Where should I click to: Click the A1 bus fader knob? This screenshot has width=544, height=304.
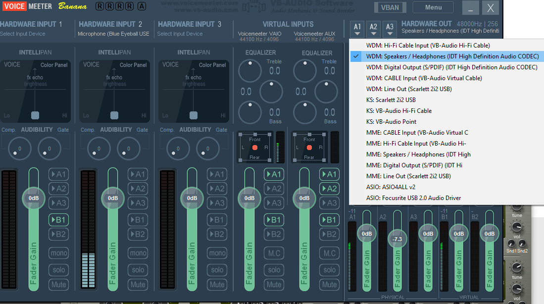click(367, 234)
